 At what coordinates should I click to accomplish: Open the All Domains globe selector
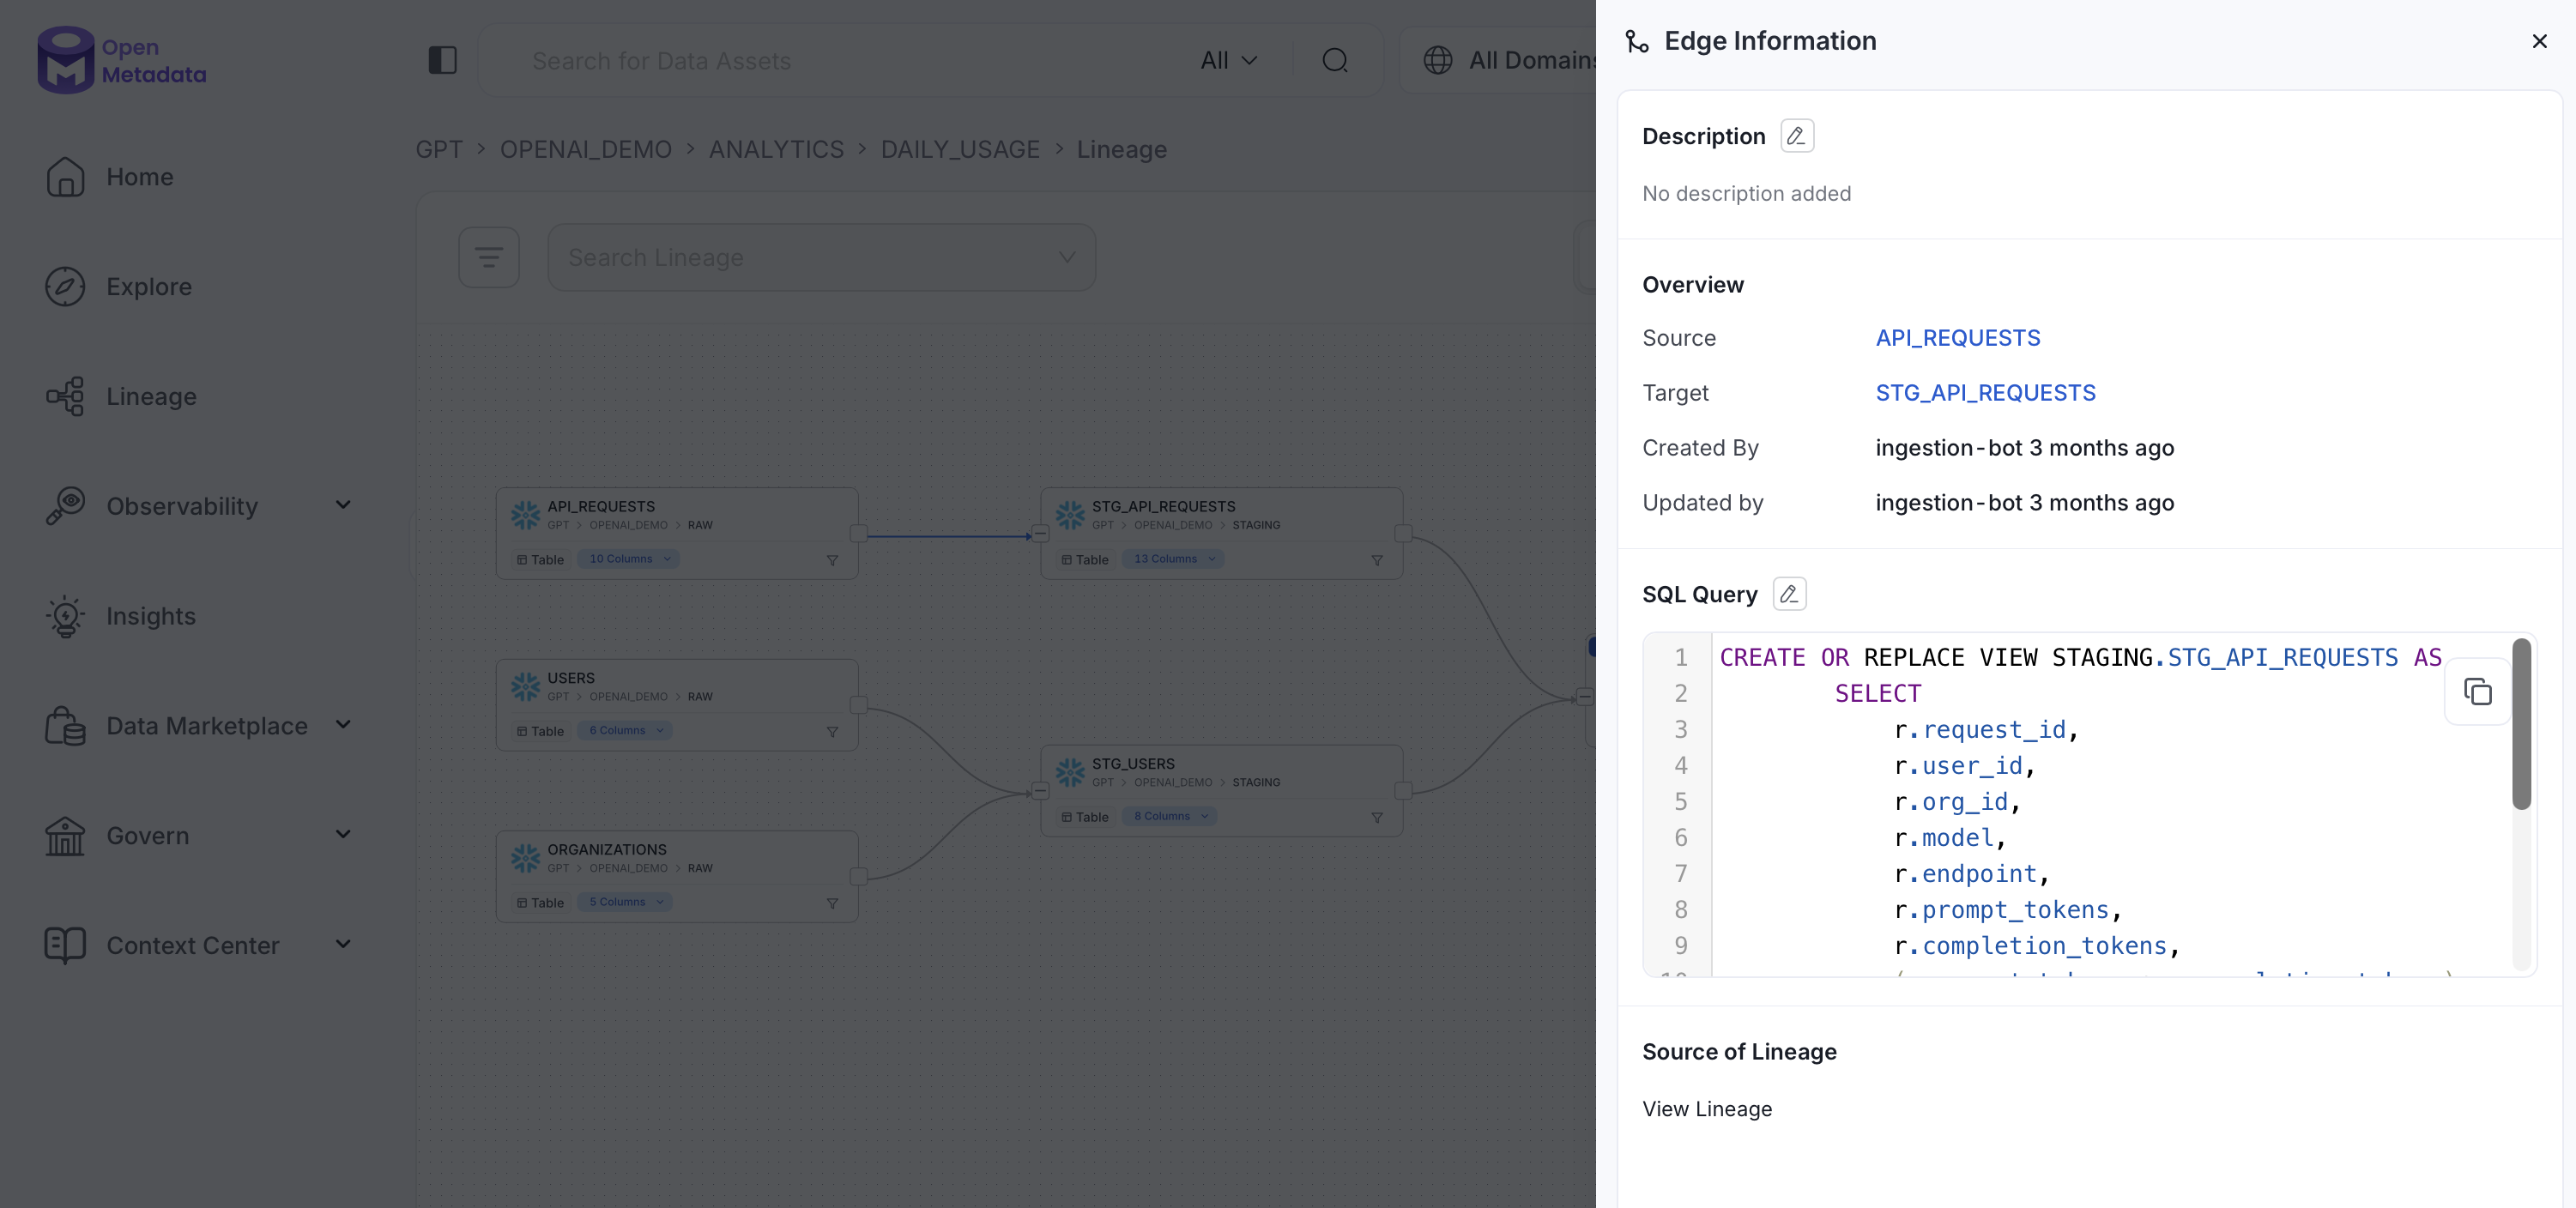[x=1509, y=61]
